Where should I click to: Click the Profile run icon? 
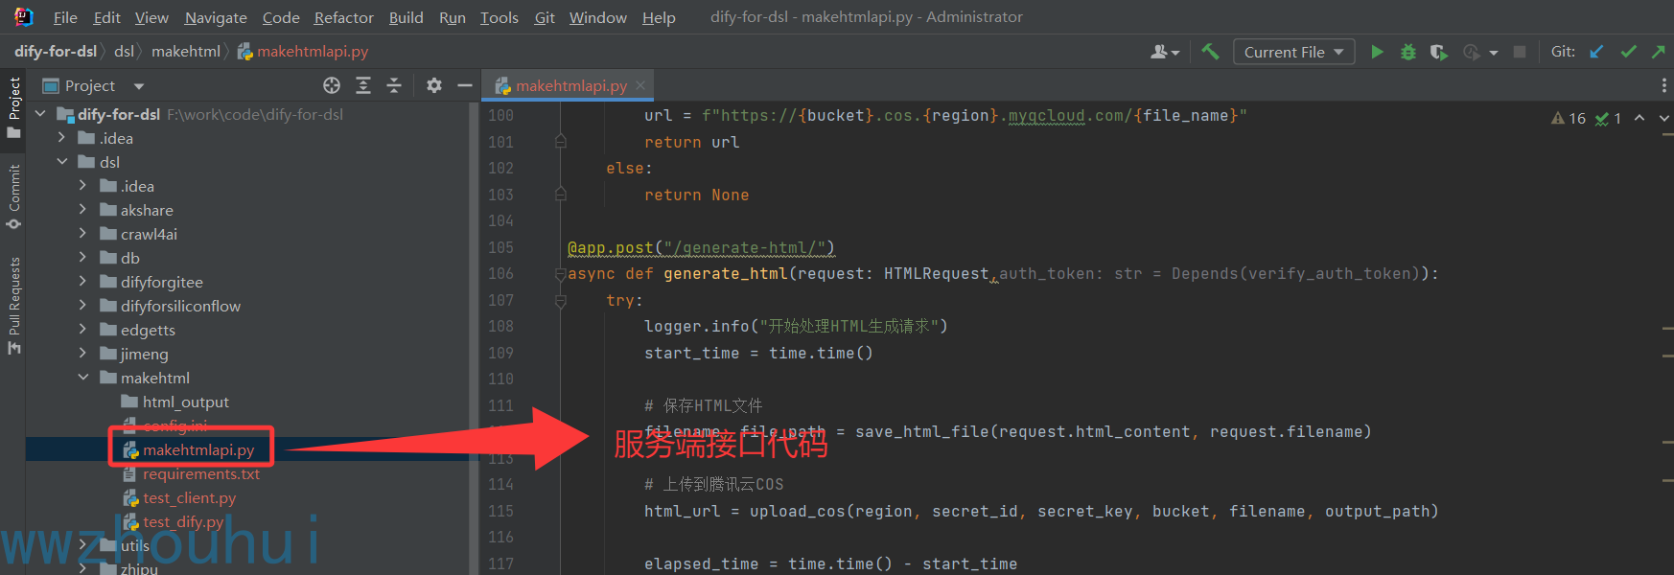tap(1472, 52)
